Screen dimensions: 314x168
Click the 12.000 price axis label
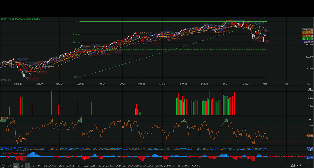tap(309, 45)
